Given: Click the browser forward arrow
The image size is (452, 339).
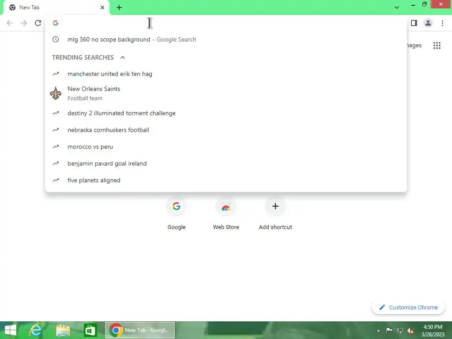Looking at the screenshot, I should (24, 23).
